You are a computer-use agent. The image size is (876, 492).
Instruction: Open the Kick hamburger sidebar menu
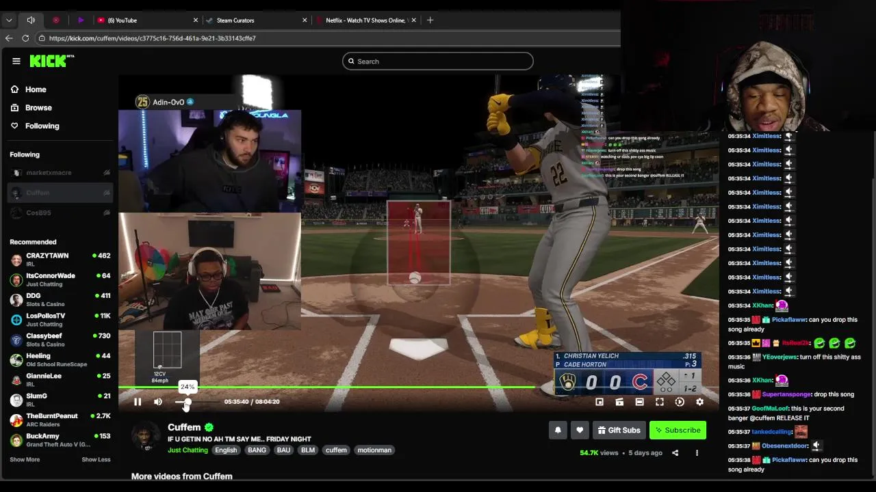16,61
